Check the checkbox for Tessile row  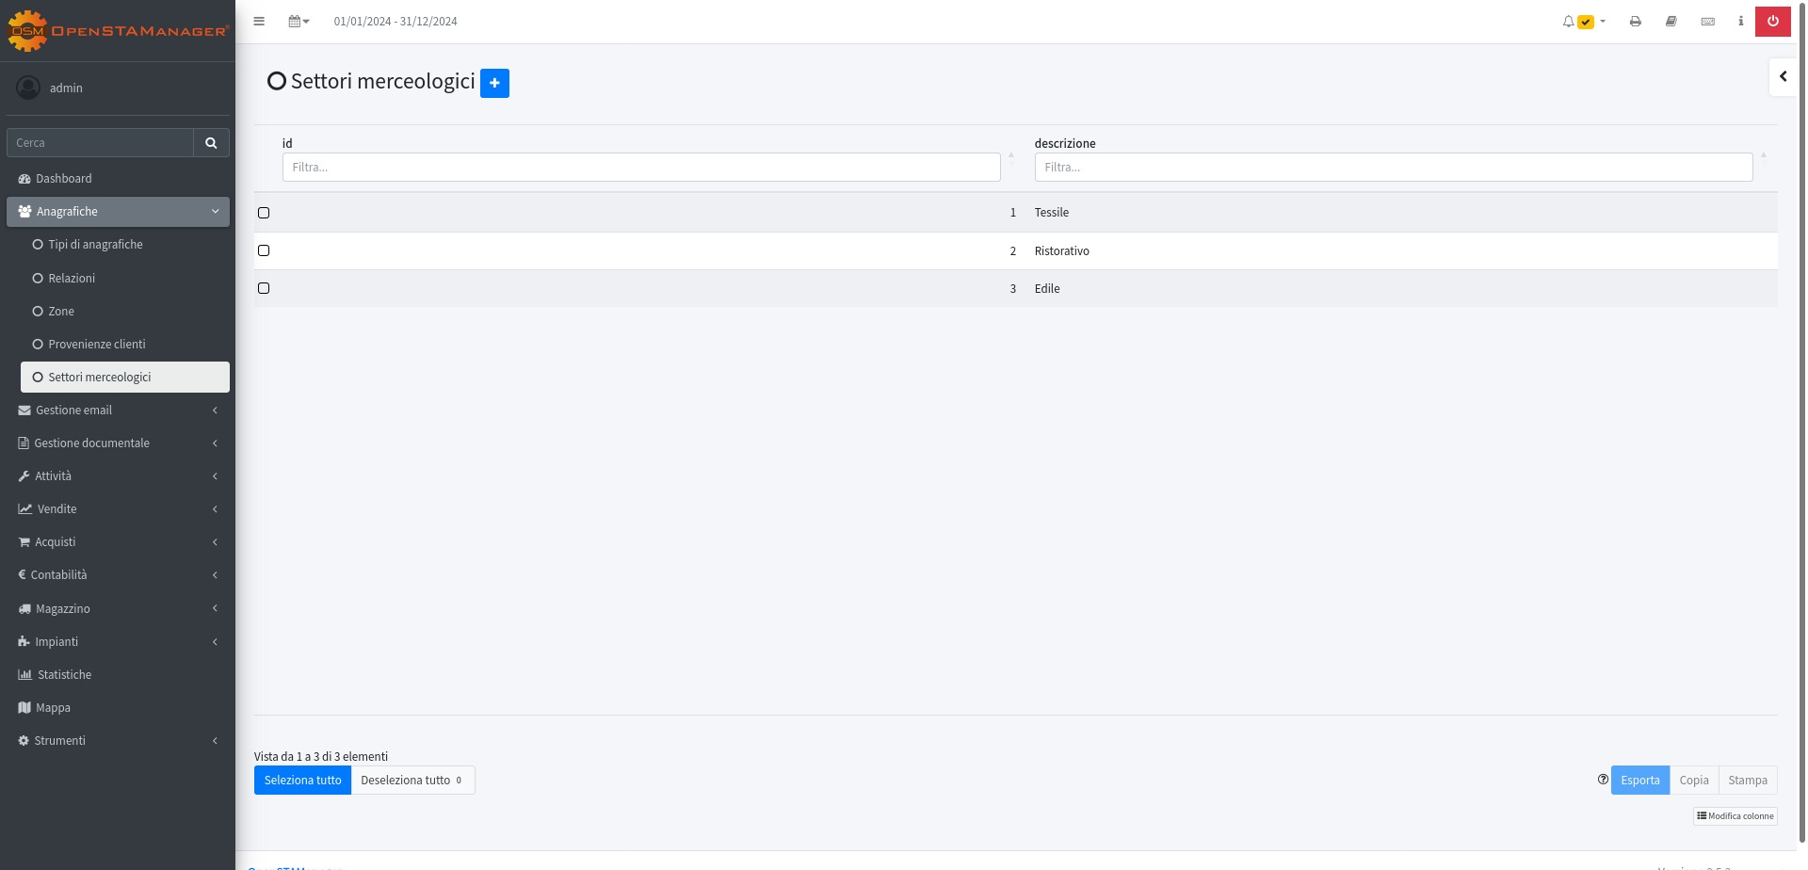[264, 213]
